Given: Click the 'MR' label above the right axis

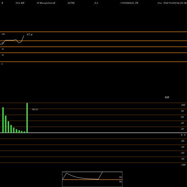Looking at the screenshot, I should [167, 97].
